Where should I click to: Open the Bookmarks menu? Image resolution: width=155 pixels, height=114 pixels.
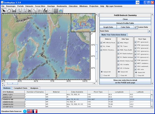pyautogui.click(x=62, y=6)
